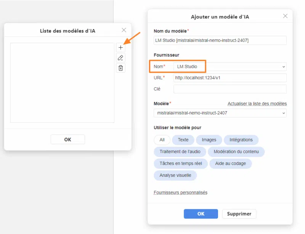The width and height of the screenshot is (305, 234).
Task: Click the pencil edit model icon
Action: point(120,58)
